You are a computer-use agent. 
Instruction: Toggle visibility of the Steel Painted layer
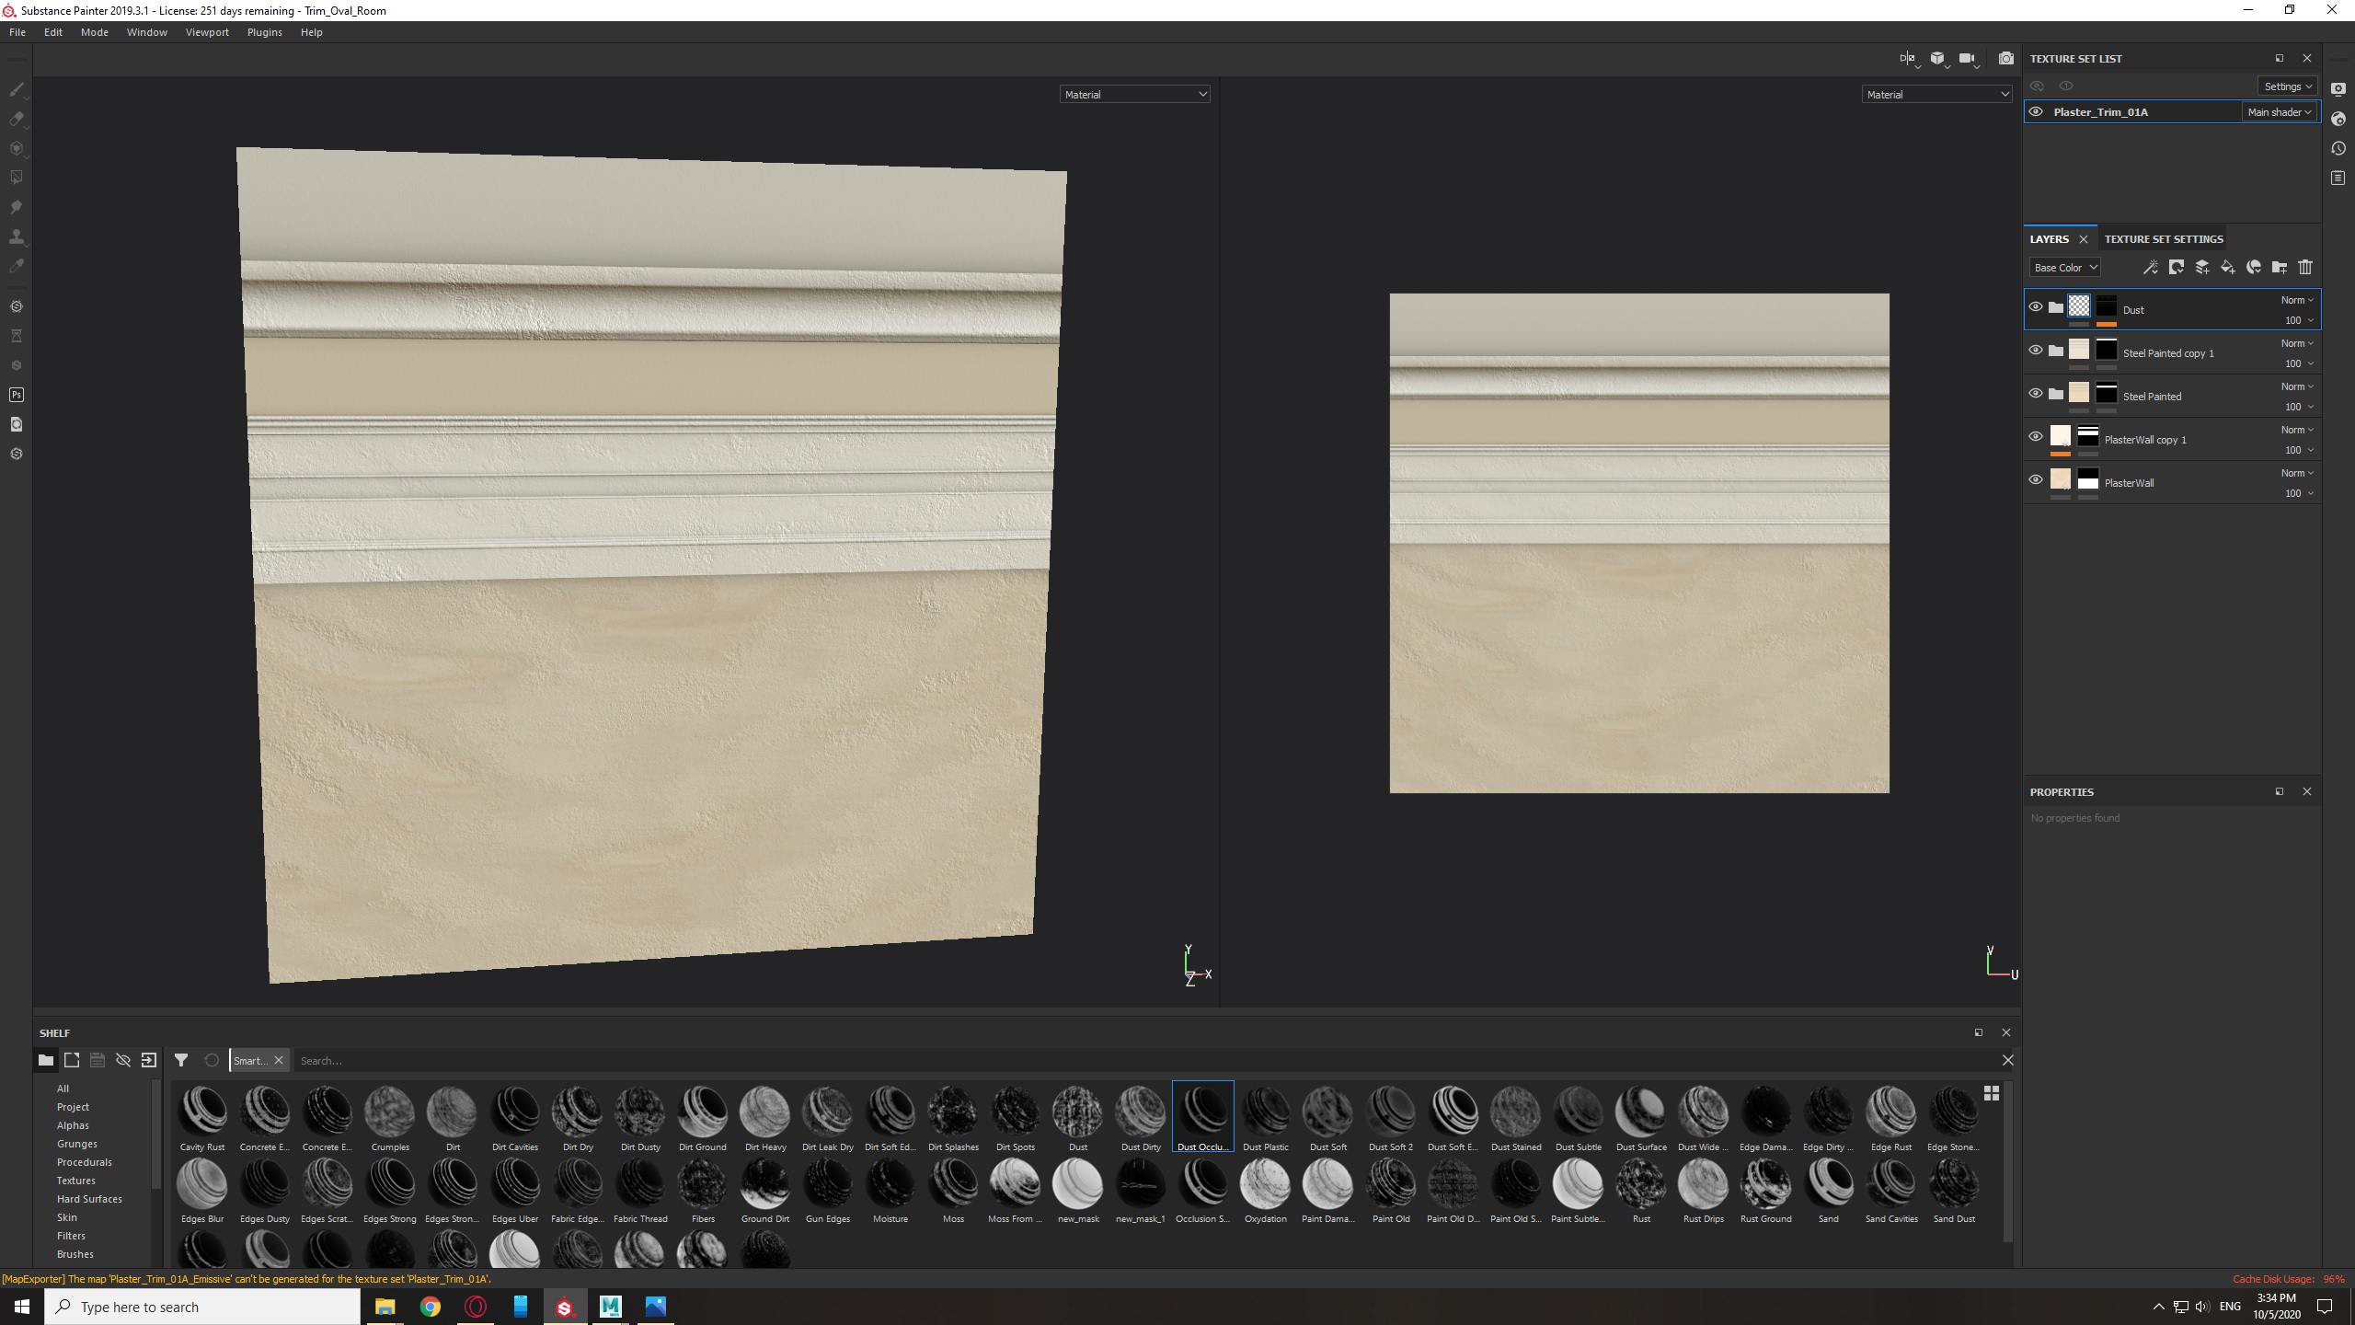[2036, 394]
